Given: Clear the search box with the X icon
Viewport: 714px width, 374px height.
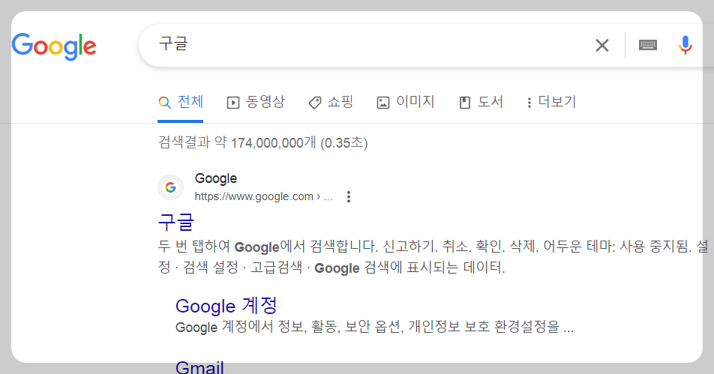Looking at the screenshot, I should pyautogui.click(x=602, y=46).
